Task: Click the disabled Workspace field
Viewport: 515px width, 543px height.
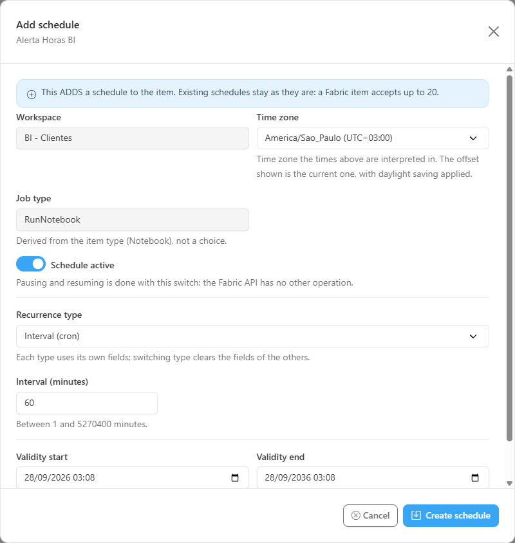Action: (x=133, y=138)
